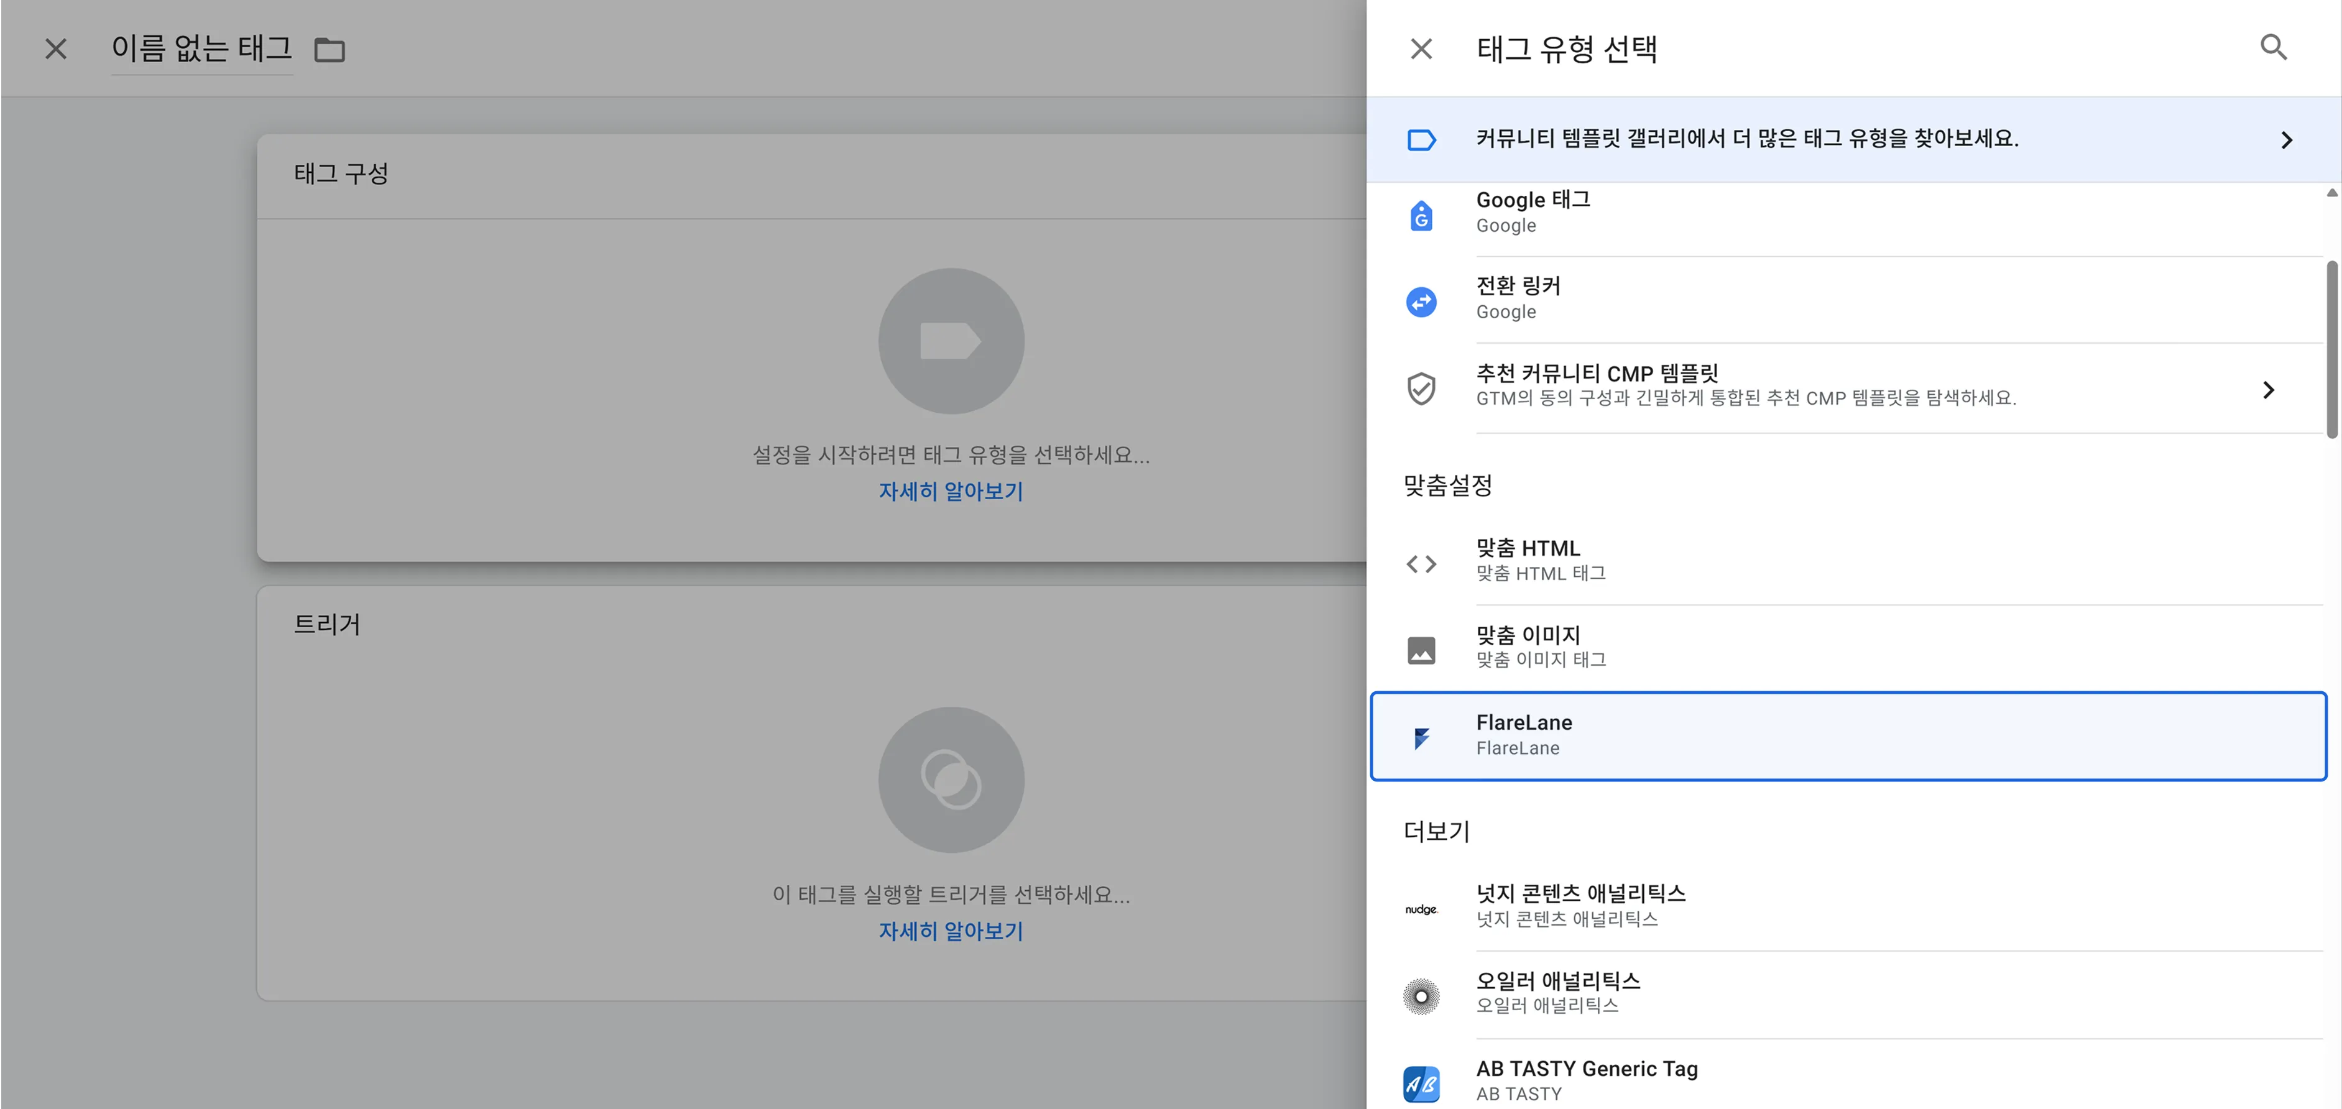Open search in tag type panel
This screenshot has width=2342, height=1109.
coord(2273,47)
